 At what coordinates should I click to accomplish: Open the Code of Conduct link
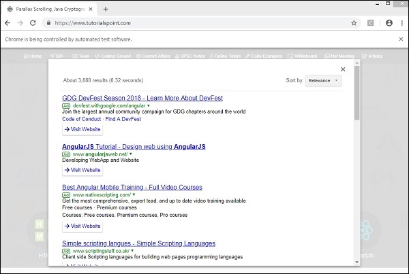tap(81, 119)
